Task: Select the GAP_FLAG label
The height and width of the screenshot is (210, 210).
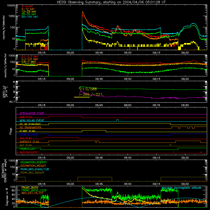Action: (26, 117)
